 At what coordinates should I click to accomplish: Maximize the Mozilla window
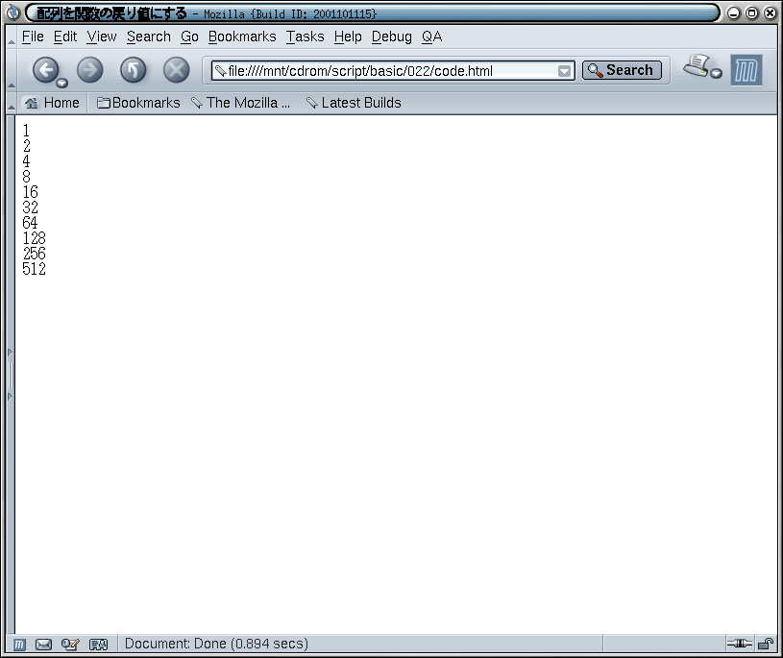(751, 13)
